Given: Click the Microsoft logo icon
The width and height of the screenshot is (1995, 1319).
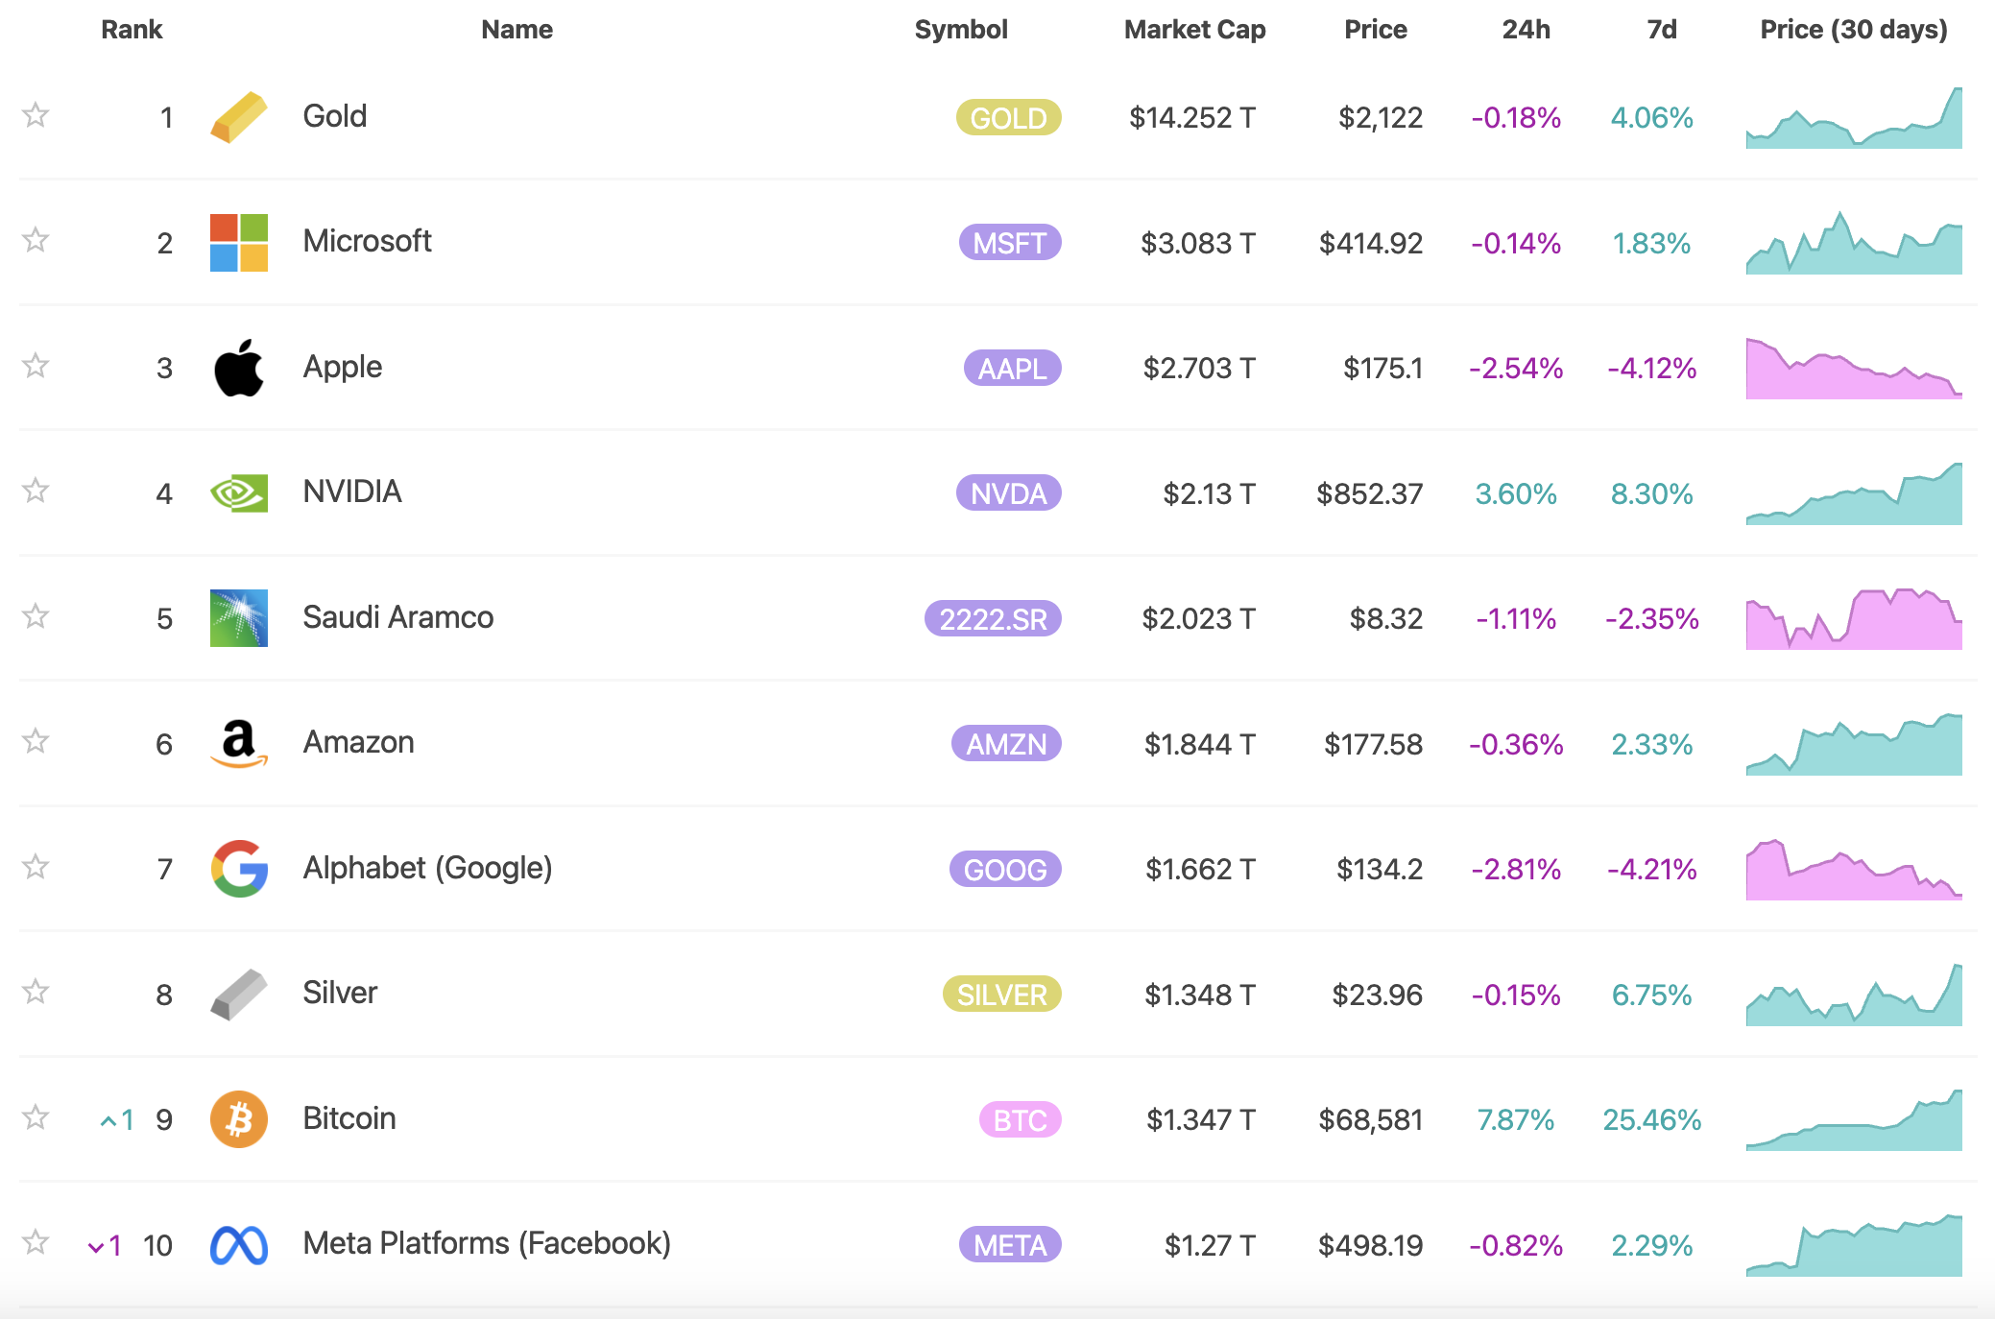Looking at the screenshot, I should pyautogui.click(x=238, y=242).
